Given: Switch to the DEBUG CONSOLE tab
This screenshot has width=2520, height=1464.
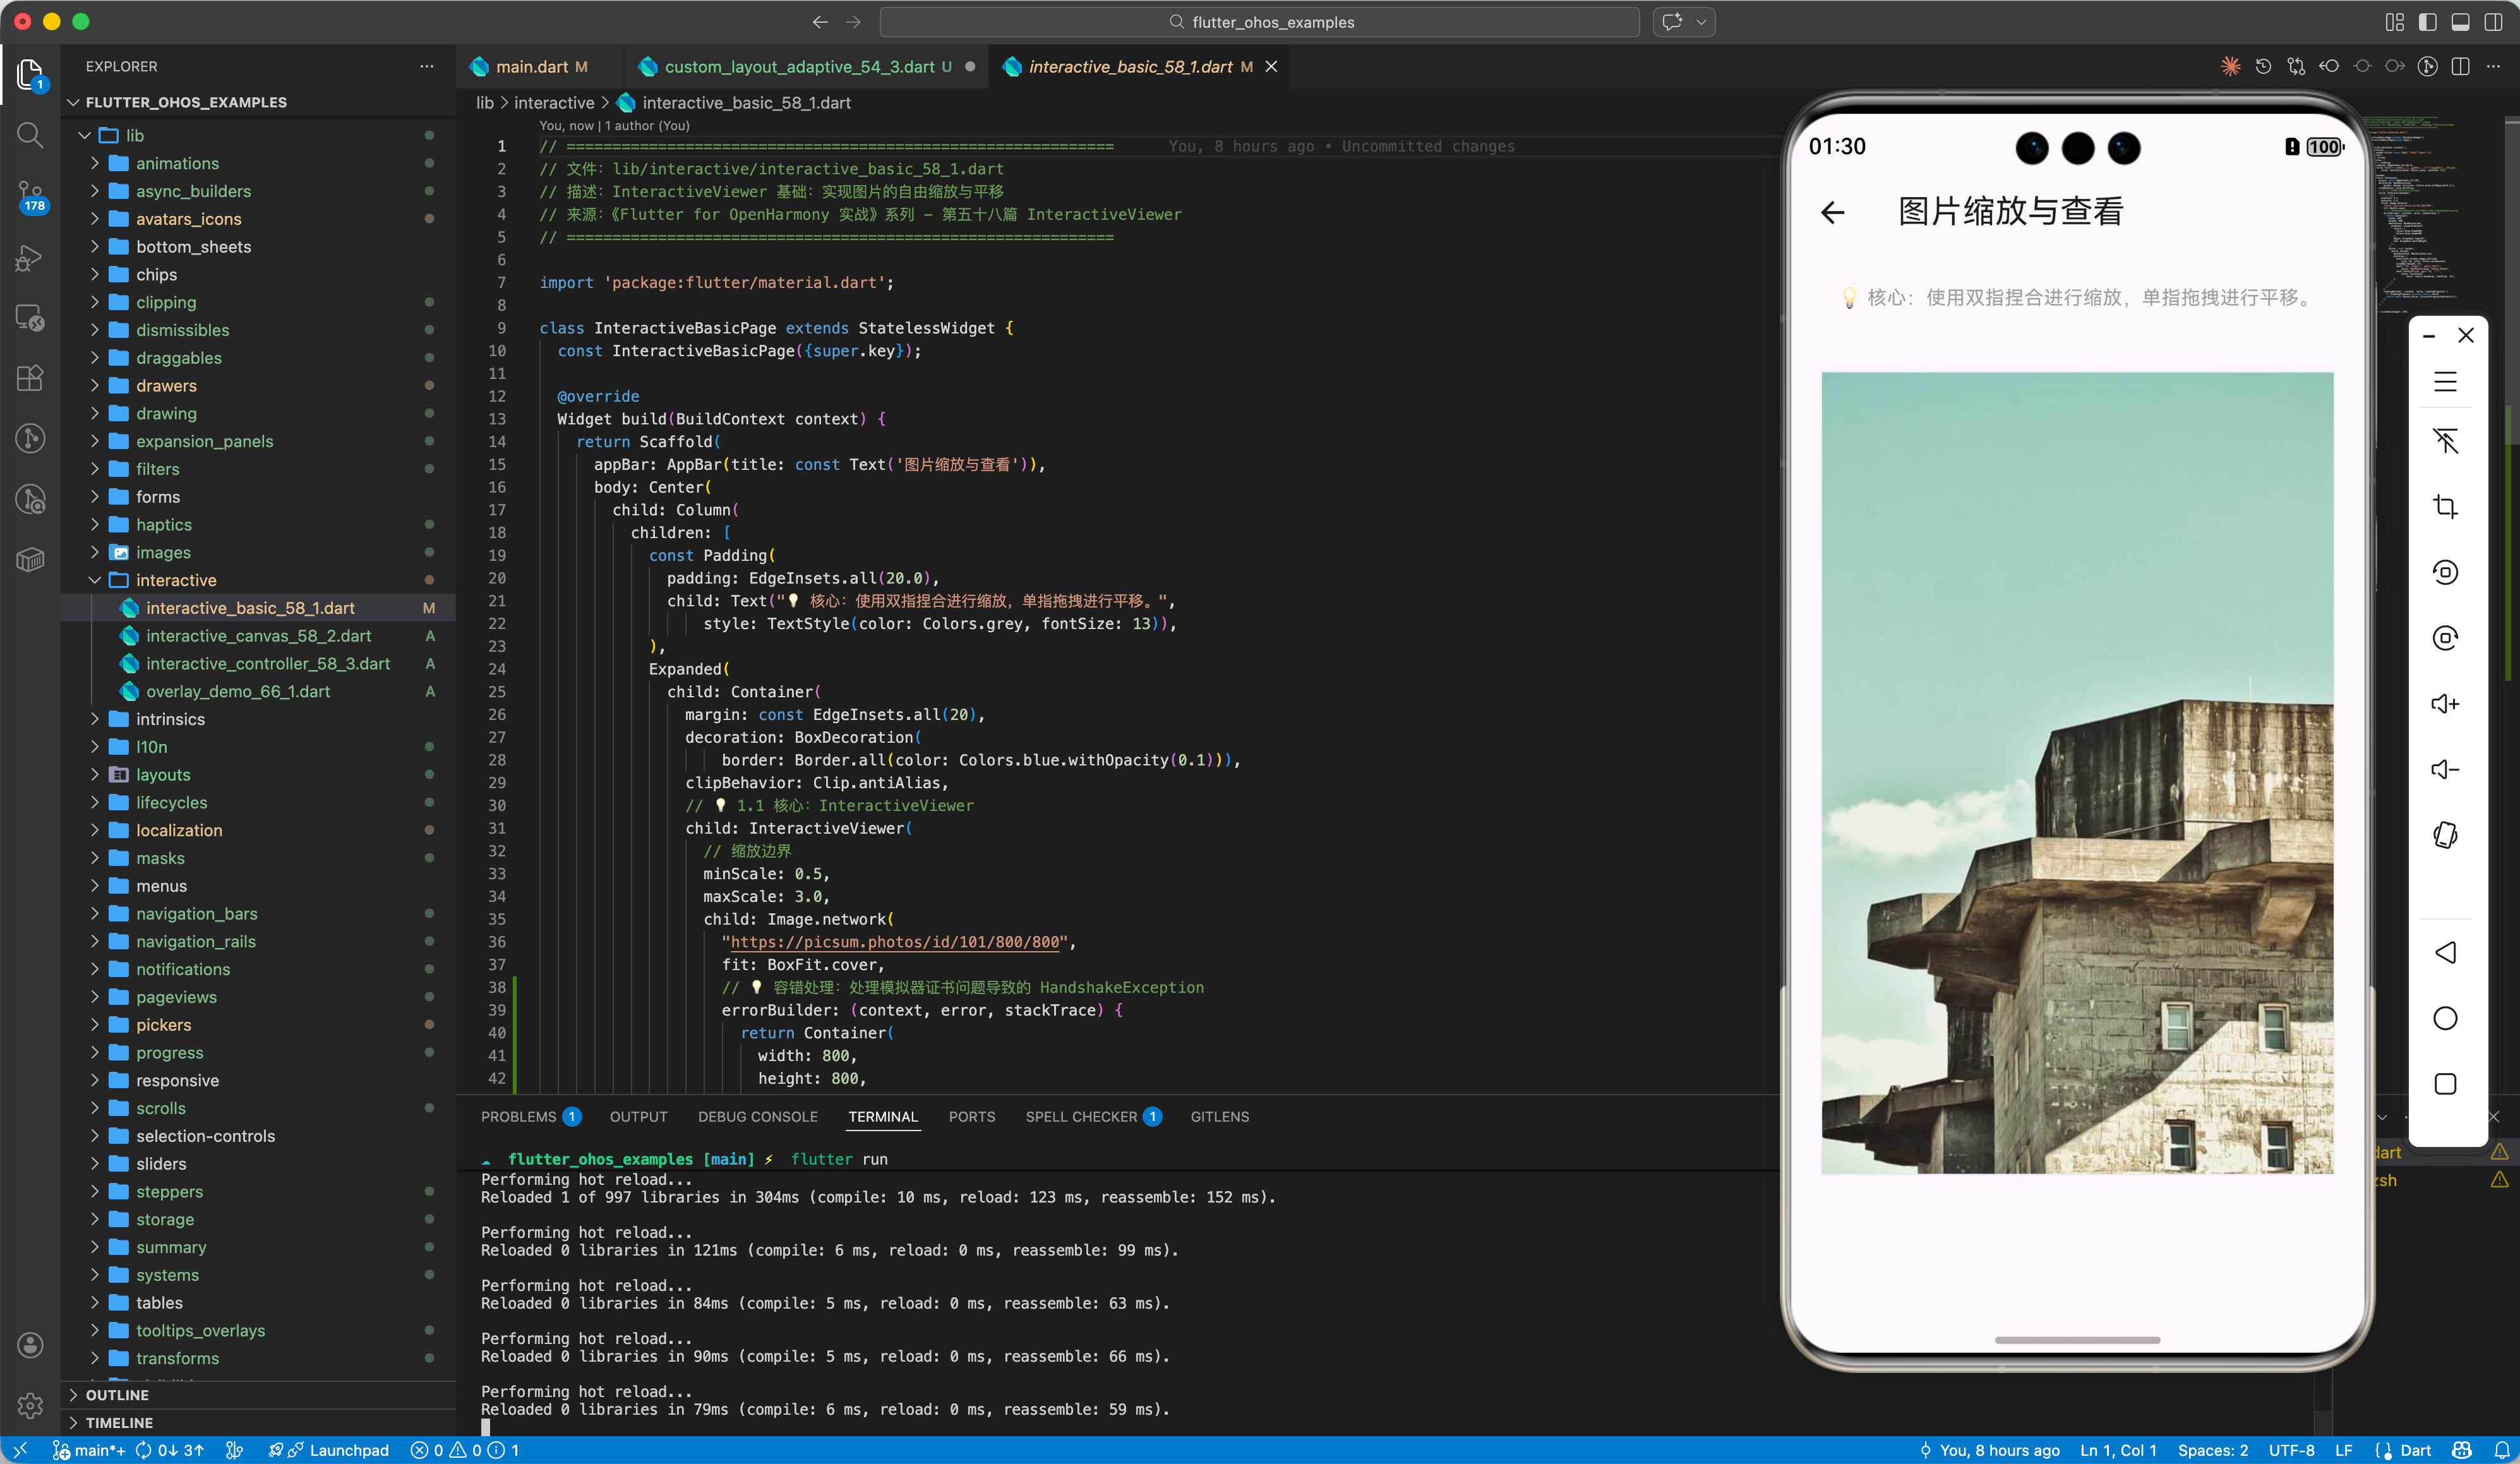Looking at the screenshot, I should pos(757,1116).
